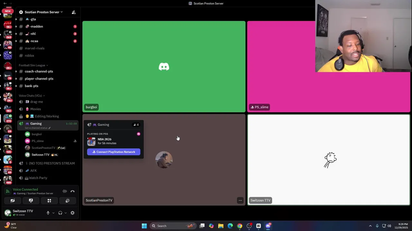Image resolution: width=412 pixels, height=231 pixels.
Task: Open CapCut from the taskbar
Action: [258, 226]
